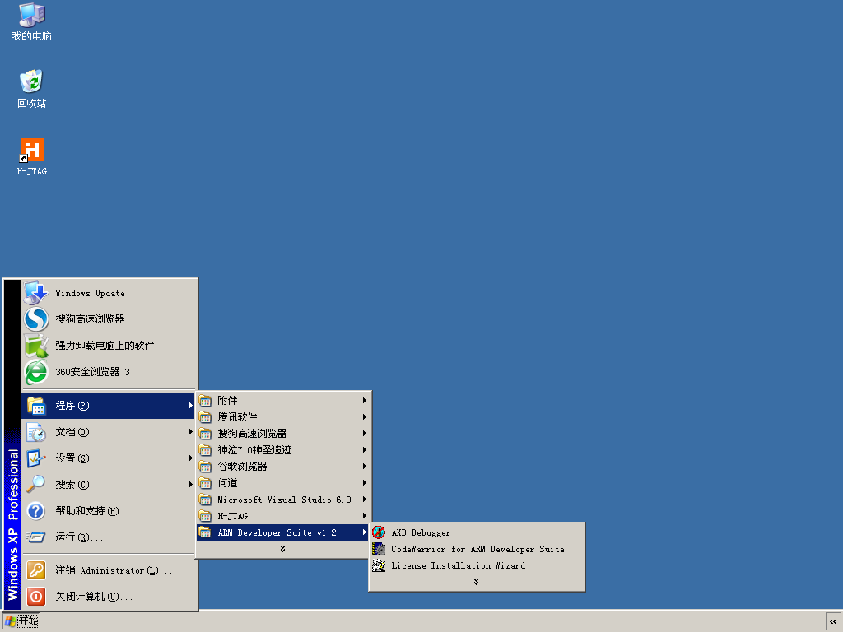843x632 pixels.
Task: Click the 问道 folder icon
Action: [205, 483]
